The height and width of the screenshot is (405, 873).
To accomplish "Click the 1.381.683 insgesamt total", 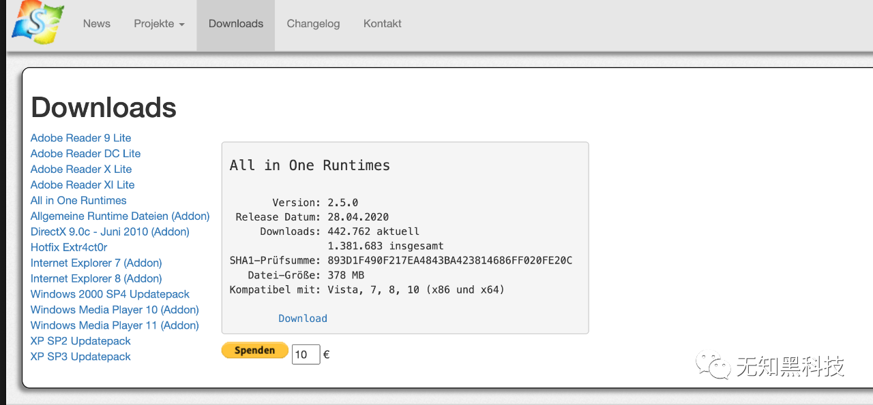I will coord(385,246).
